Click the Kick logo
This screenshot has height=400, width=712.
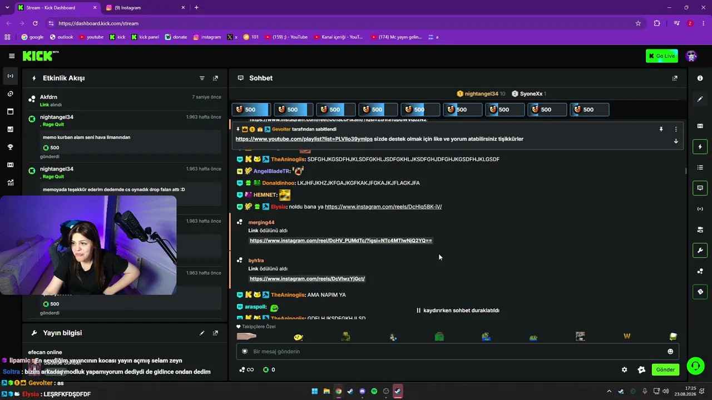(x=40, y=56)
